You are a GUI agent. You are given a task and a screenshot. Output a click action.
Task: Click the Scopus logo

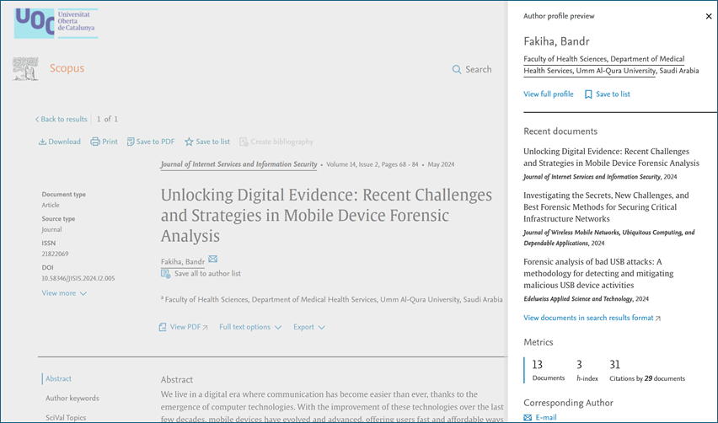[67, 69]
